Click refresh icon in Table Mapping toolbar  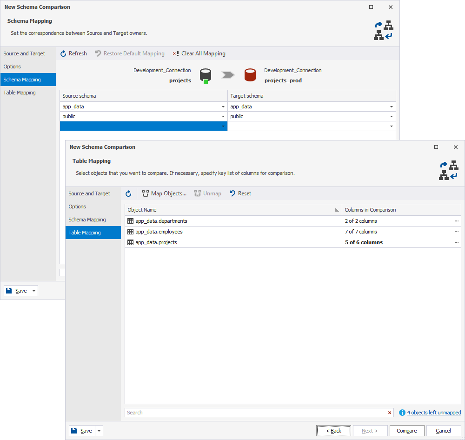128,193
